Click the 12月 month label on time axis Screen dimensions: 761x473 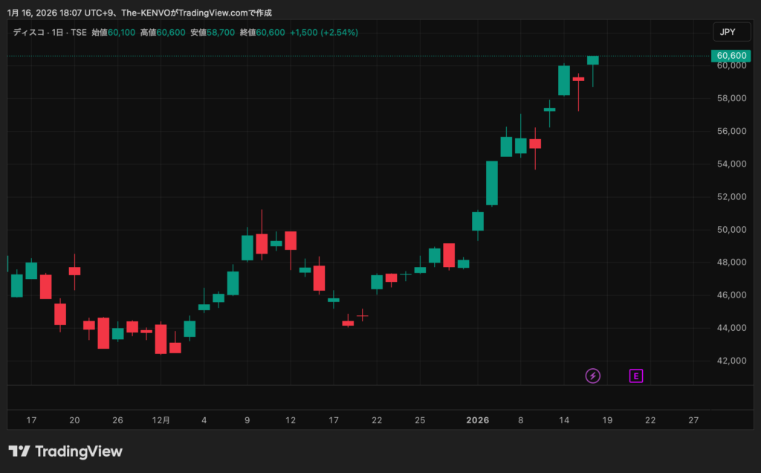(161, 420)
